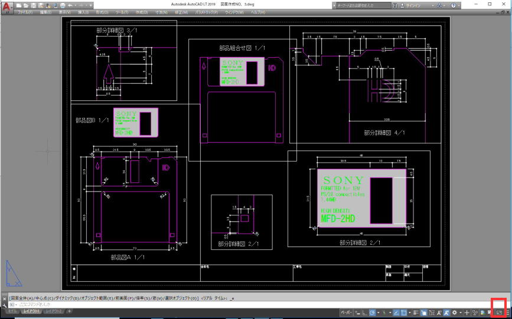Open the Undo history dropdown arrow
Image resolution: width=512 pixels, height=319 pixels.
coord(76,5)
